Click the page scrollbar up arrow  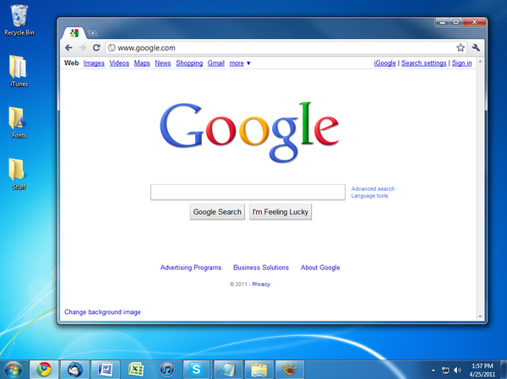point(480,62)
